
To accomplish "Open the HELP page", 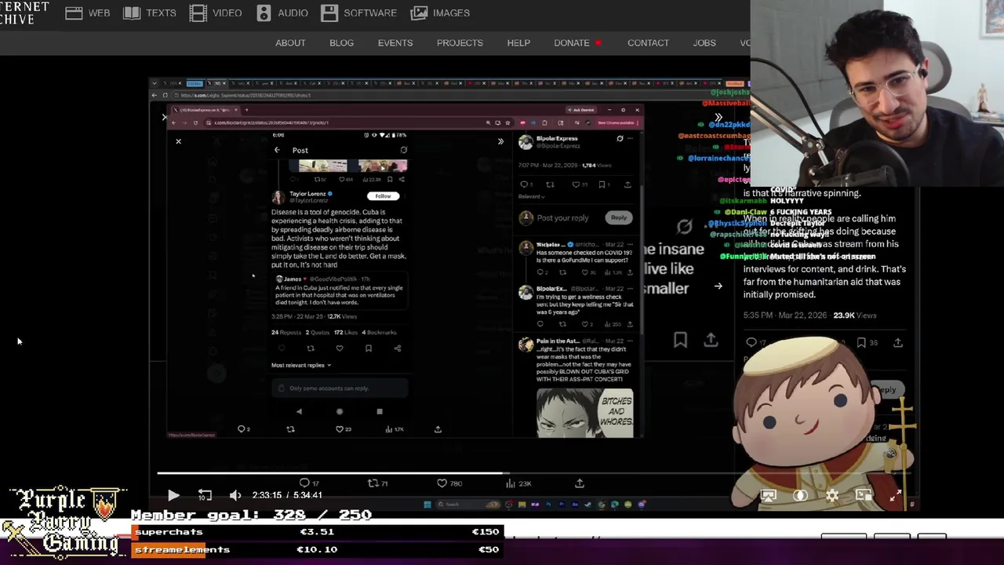I will tap(518, 43).
